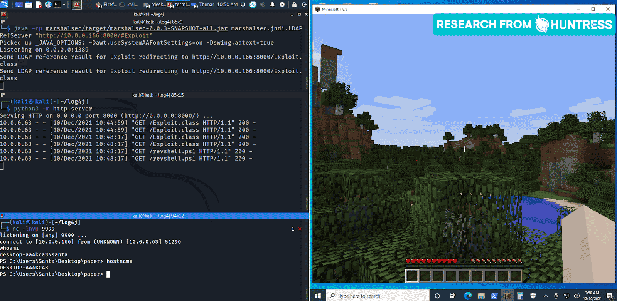
Task: Open Kali notifications bell icon
Action: click(272, 5)
